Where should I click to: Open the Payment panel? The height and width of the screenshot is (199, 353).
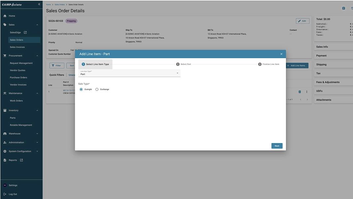(x=334, y=56)
